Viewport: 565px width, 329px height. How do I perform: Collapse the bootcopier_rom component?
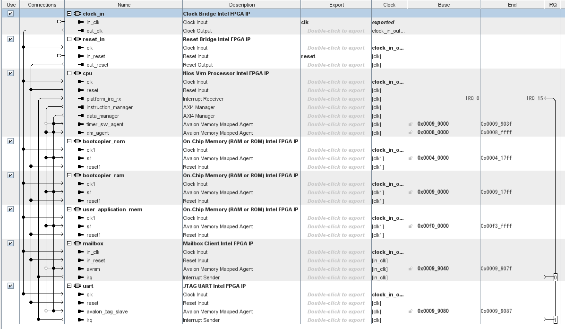(69, 141)
